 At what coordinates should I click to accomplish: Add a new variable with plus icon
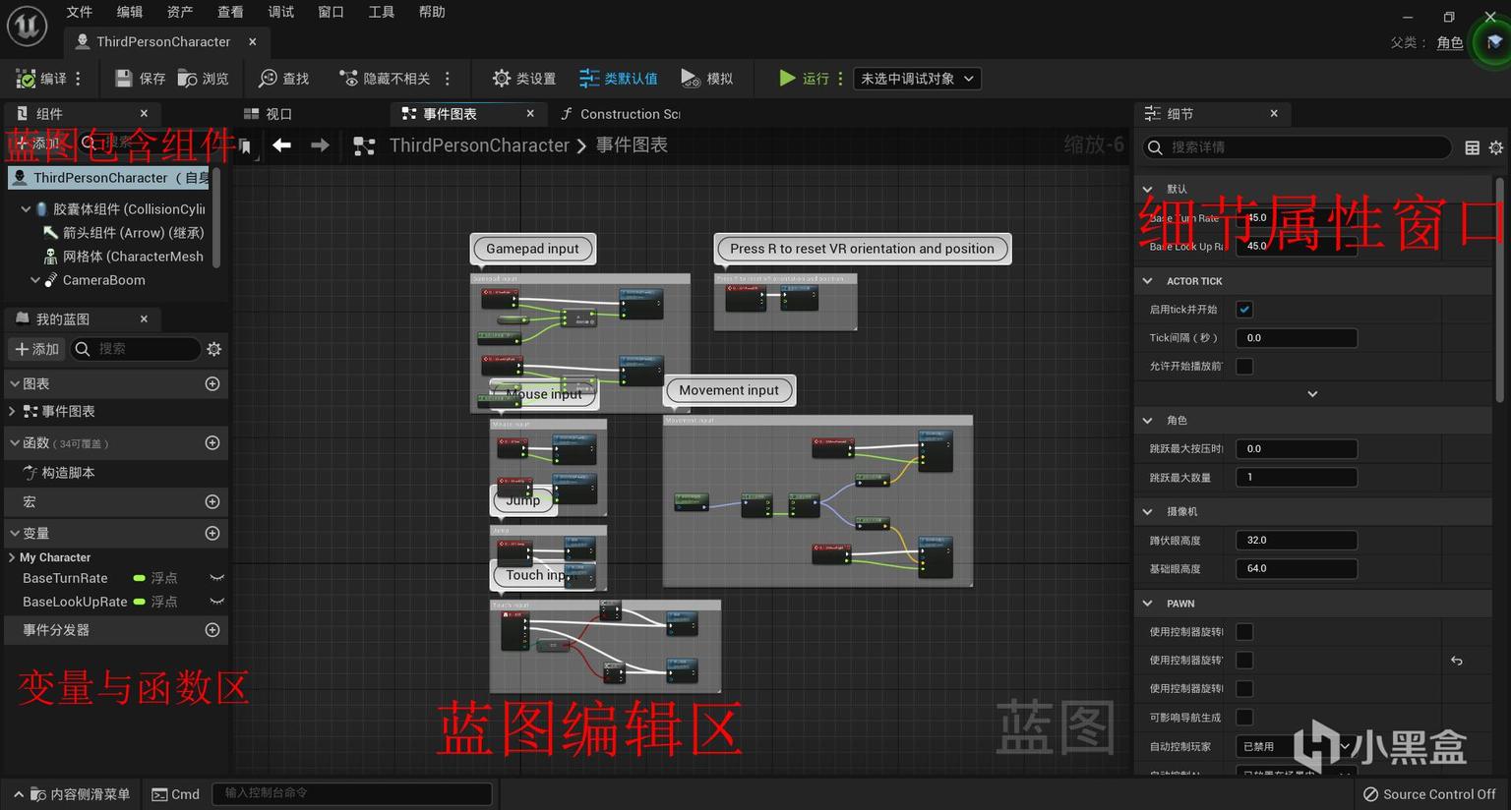[x=212, y=534]
